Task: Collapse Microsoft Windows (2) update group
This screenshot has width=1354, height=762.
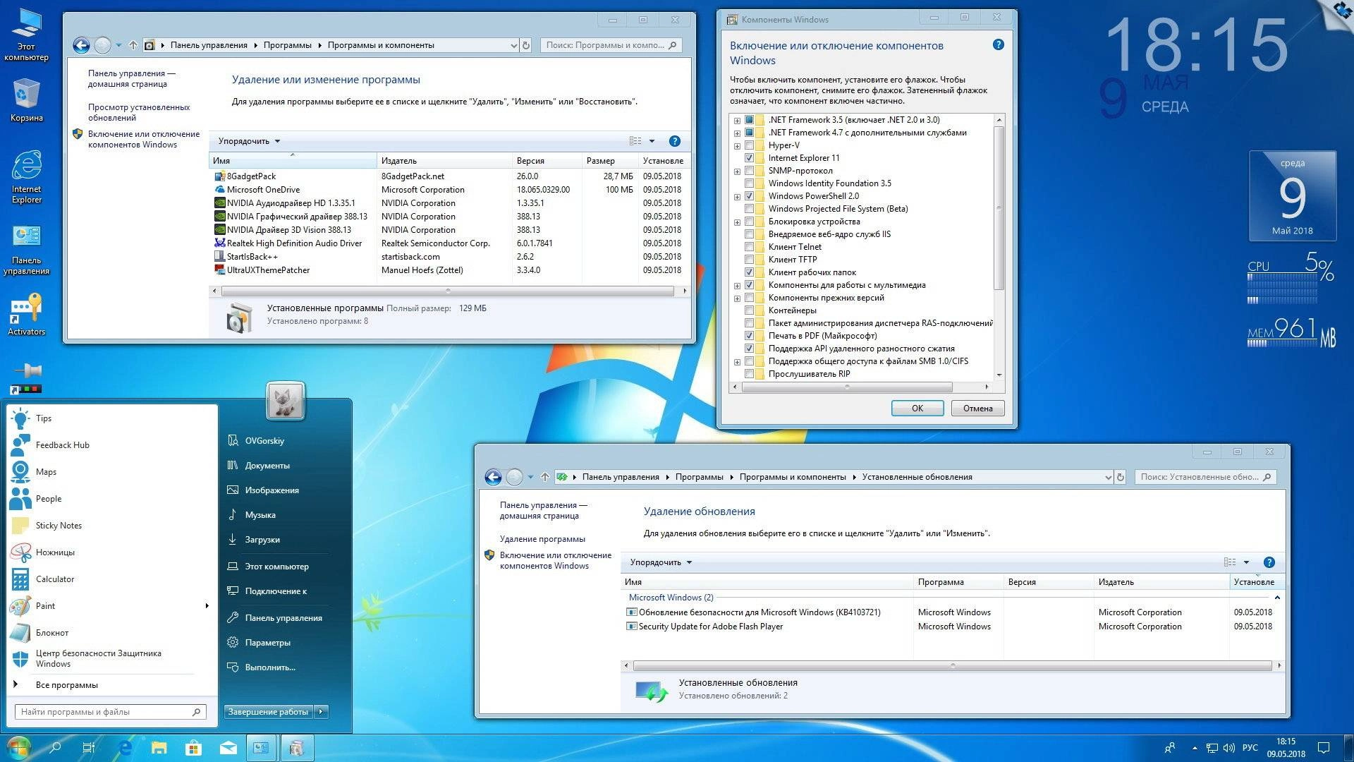Action: [1276, 598]
